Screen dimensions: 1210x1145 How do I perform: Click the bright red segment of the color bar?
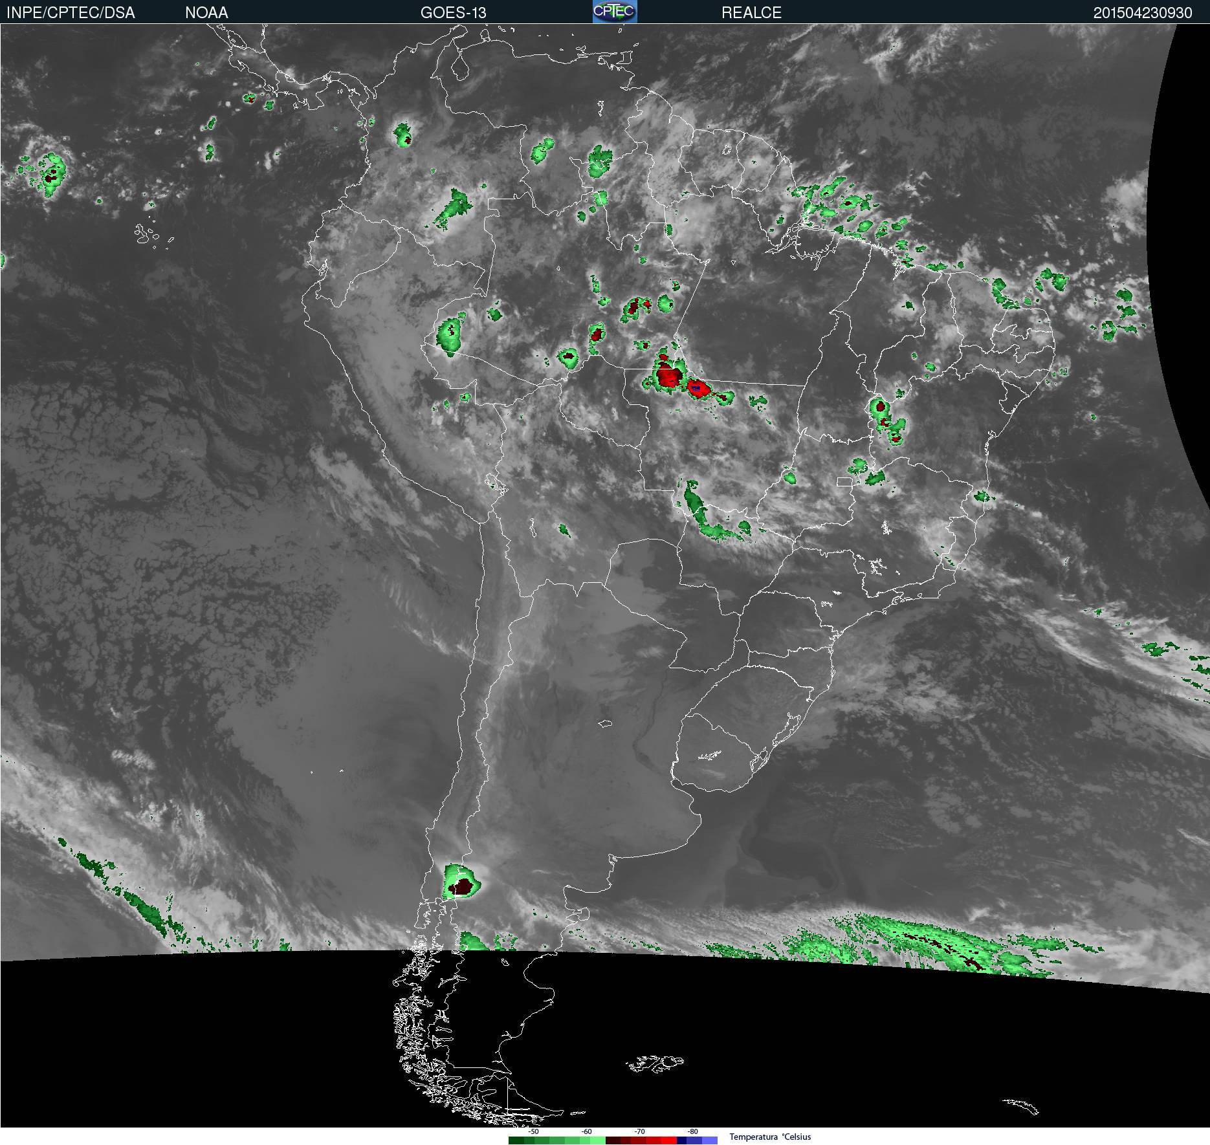[x=669, y=1140]
